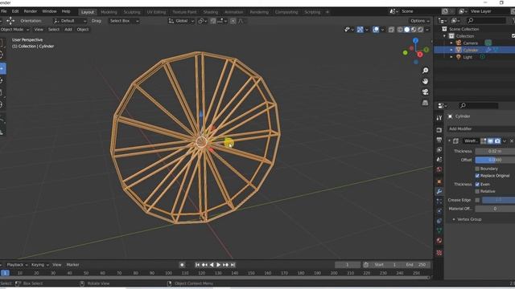Screen dimensions: 515x289
Task: Toggle snapping magnet icon
Action: (x=213, y=21)
